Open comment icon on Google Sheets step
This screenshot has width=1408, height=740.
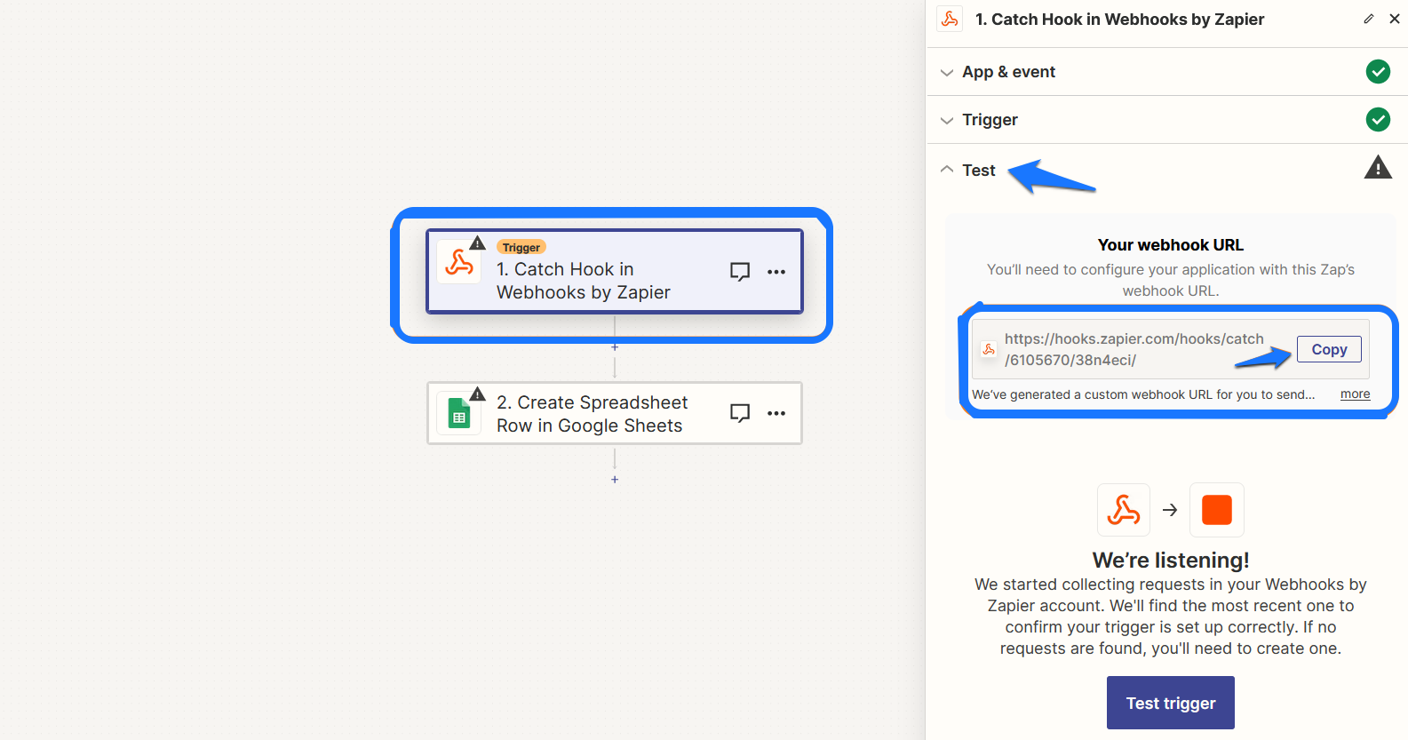(x=739, y=413)
